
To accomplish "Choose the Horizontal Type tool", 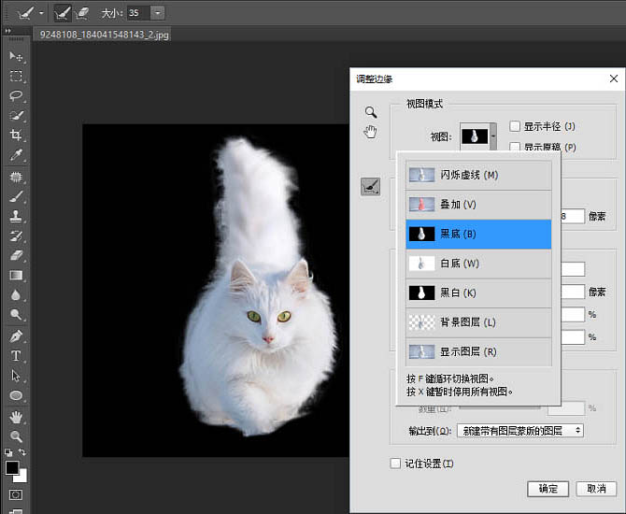I will pyautogui.click(x=16, y=356).
